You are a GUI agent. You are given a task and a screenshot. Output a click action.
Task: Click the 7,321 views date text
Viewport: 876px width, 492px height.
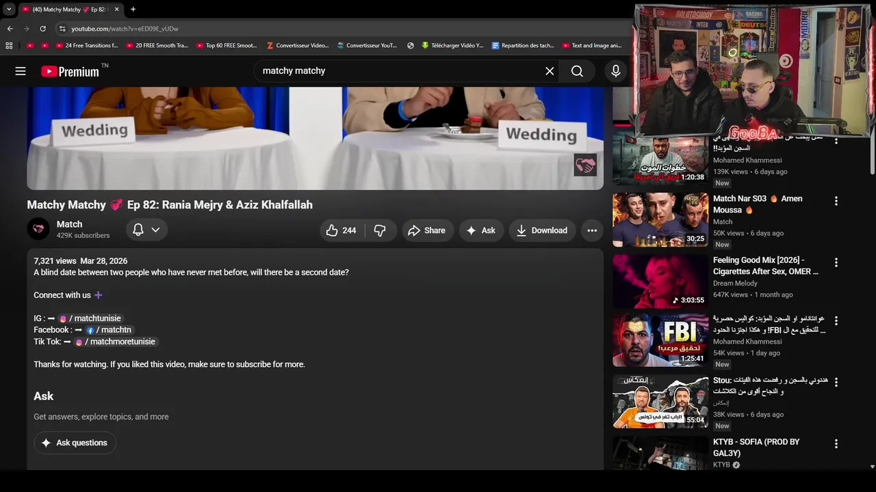pyautogui.click(x=81, y=261)
